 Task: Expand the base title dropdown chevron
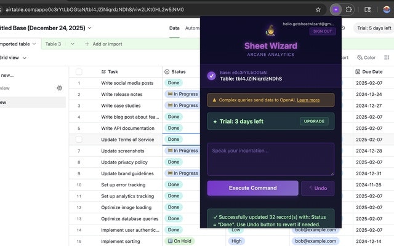click(x=89, y=28)
